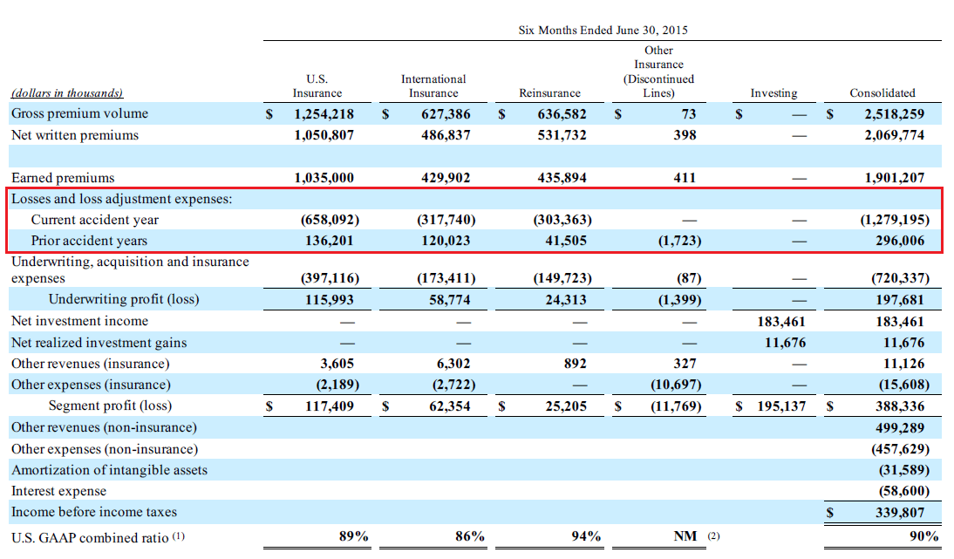Screen dimensions: 954x559
Task: Click the value 58,774
Action: click(x=450, y=300)
